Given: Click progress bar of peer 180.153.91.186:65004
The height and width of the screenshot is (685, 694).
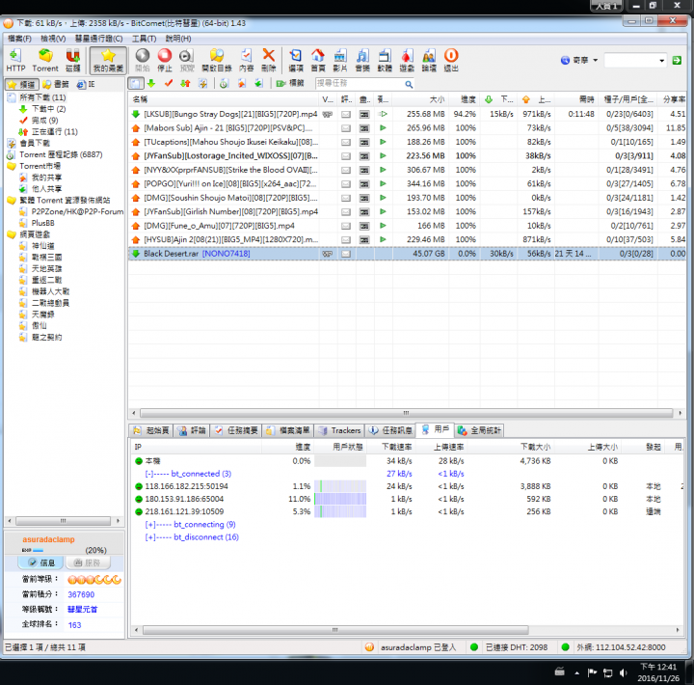Looking at the screenshot, I should point(340,499).
